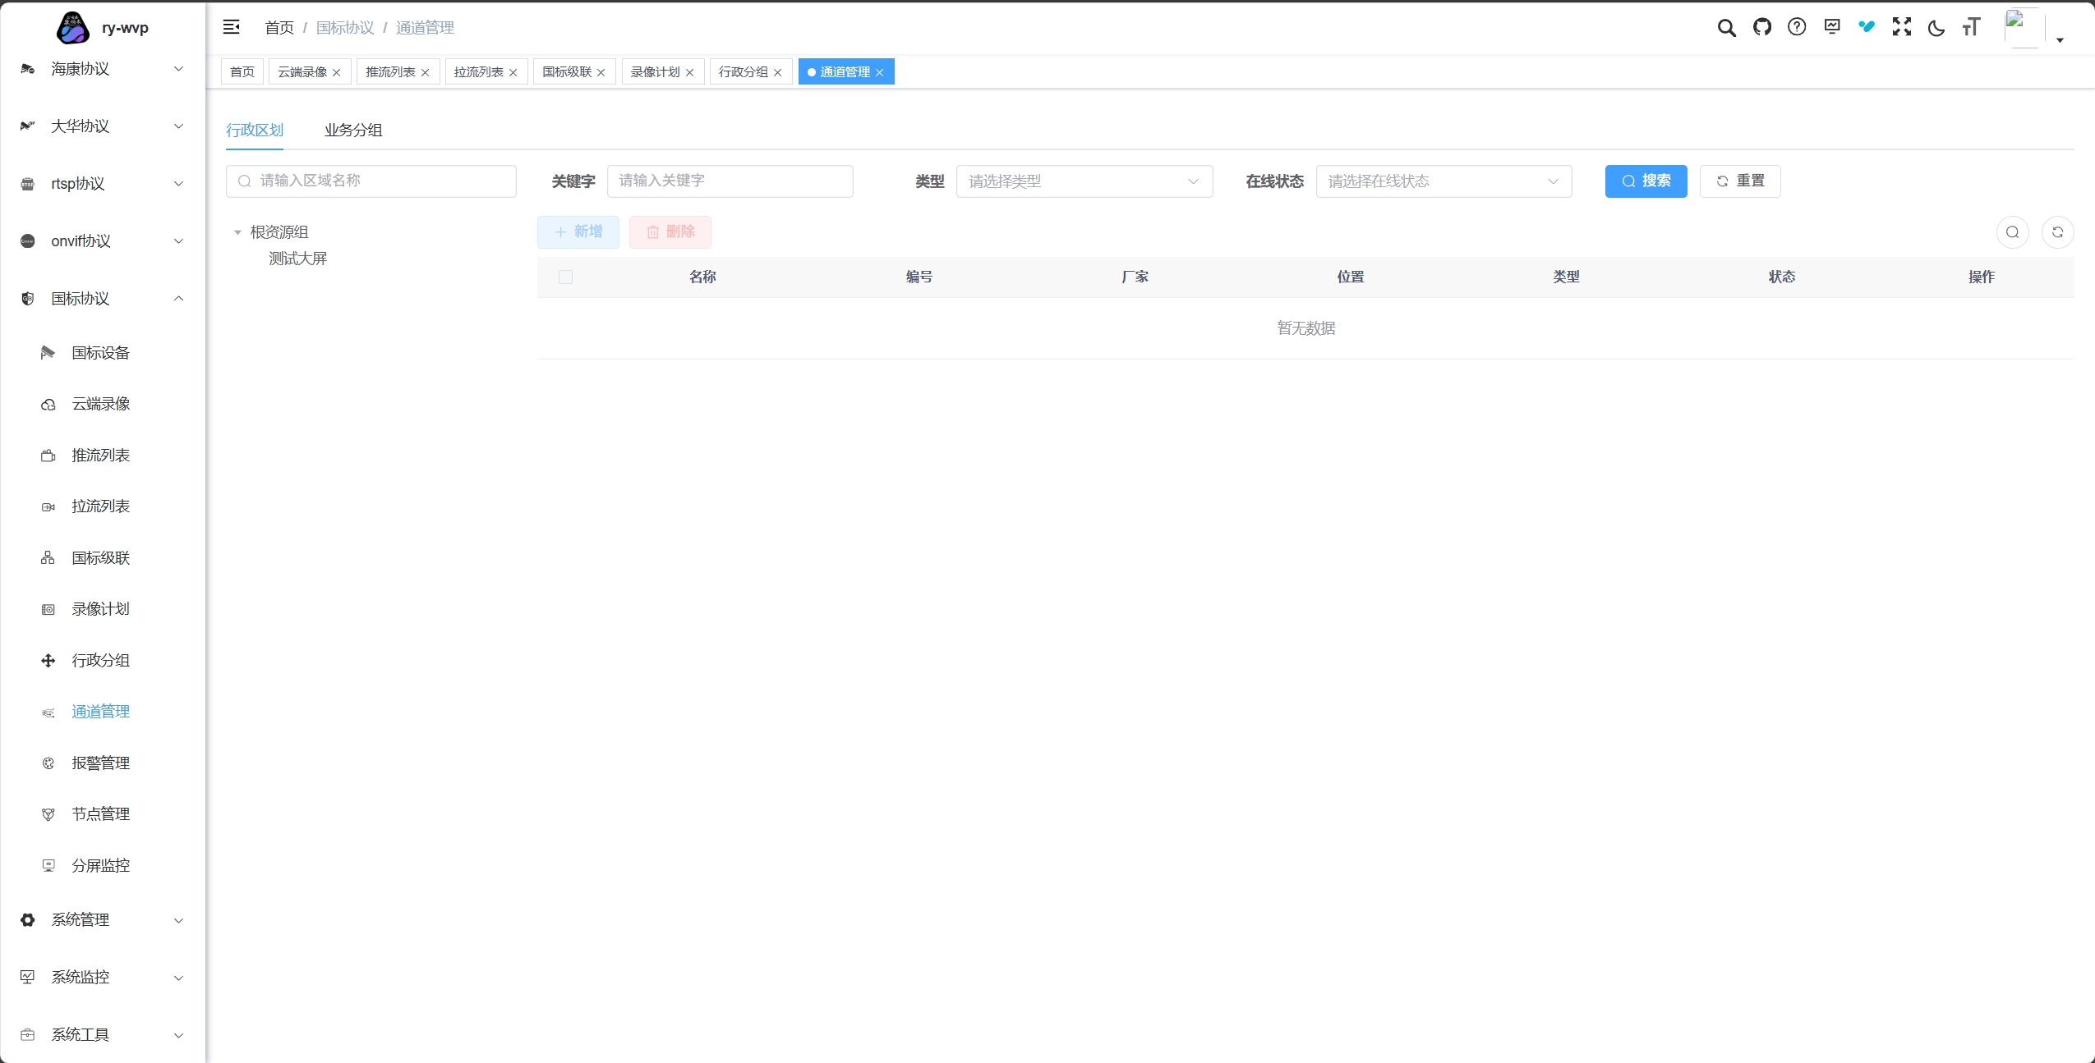Check the select-all table header checkbox
The height and width of the screenshot is (1063, 2095).
(x=565, y=277)
